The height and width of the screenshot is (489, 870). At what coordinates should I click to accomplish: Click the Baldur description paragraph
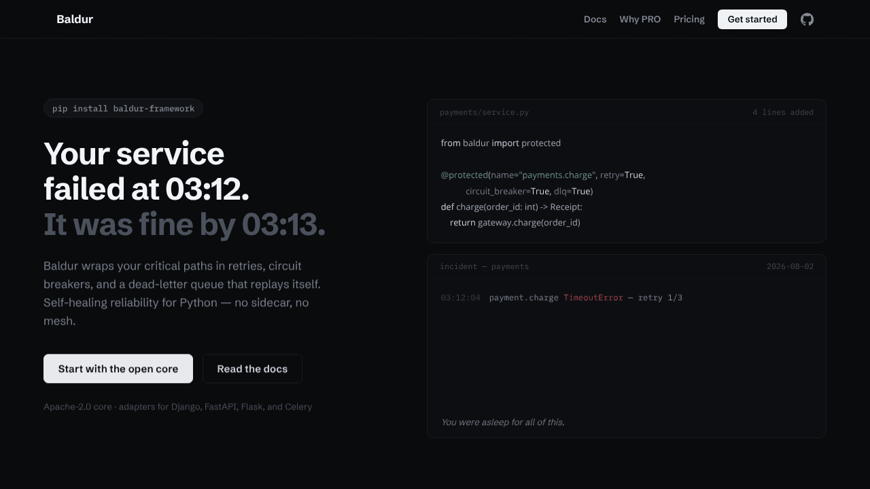(x=182, y=293)
